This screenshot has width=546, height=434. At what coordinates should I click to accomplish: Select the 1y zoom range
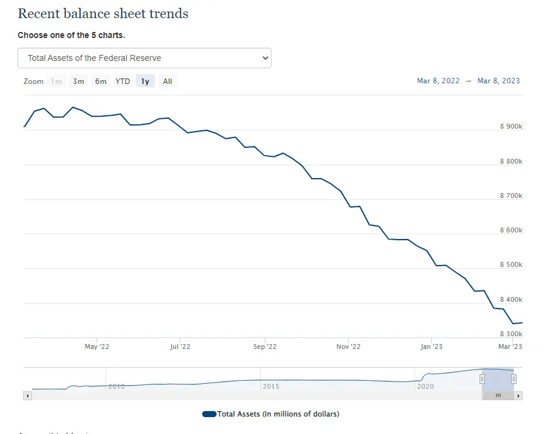[145, 81]
